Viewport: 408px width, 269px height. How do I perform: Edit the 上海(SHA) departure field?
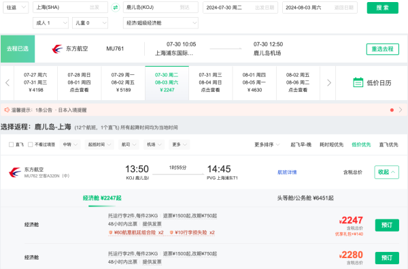click(x=70, y=7)
